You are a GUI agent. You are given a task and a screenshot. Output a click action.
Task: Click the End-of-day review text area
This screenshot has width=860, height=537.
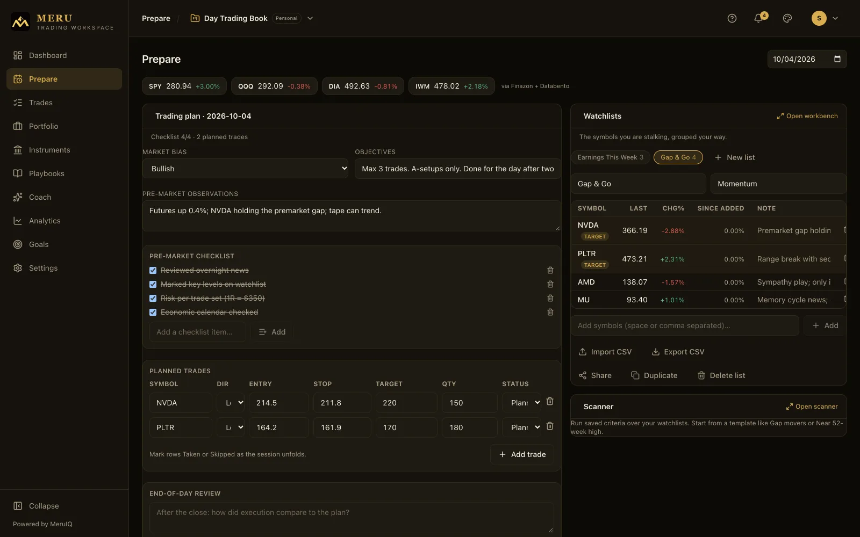point(352,518)
